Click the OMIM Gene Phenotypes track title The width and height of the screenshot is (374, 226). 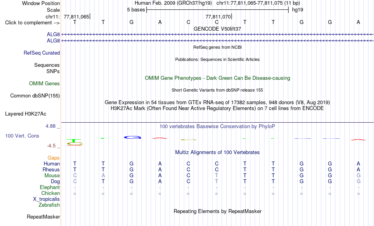click(x=218, y=78)
